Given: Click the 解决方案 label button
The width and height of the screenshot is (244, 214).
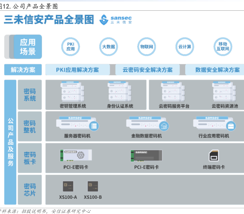Looking at the screenshot, I should click(x=23, y=70).
